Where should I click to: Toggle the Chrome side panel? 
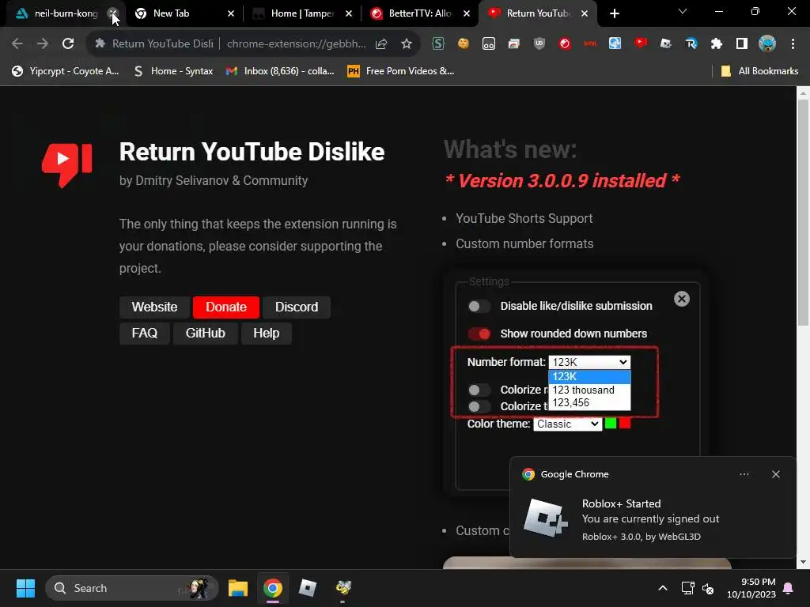pos(742,44)
